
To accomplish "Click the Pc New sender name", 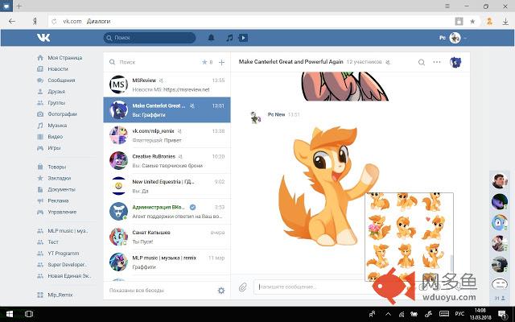I will pos(276,114).
